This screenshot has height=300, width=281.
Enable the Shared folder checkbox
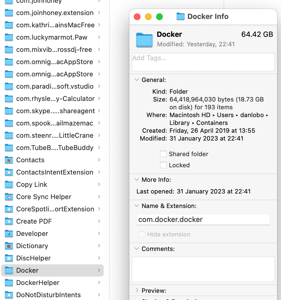pos(163,154)
